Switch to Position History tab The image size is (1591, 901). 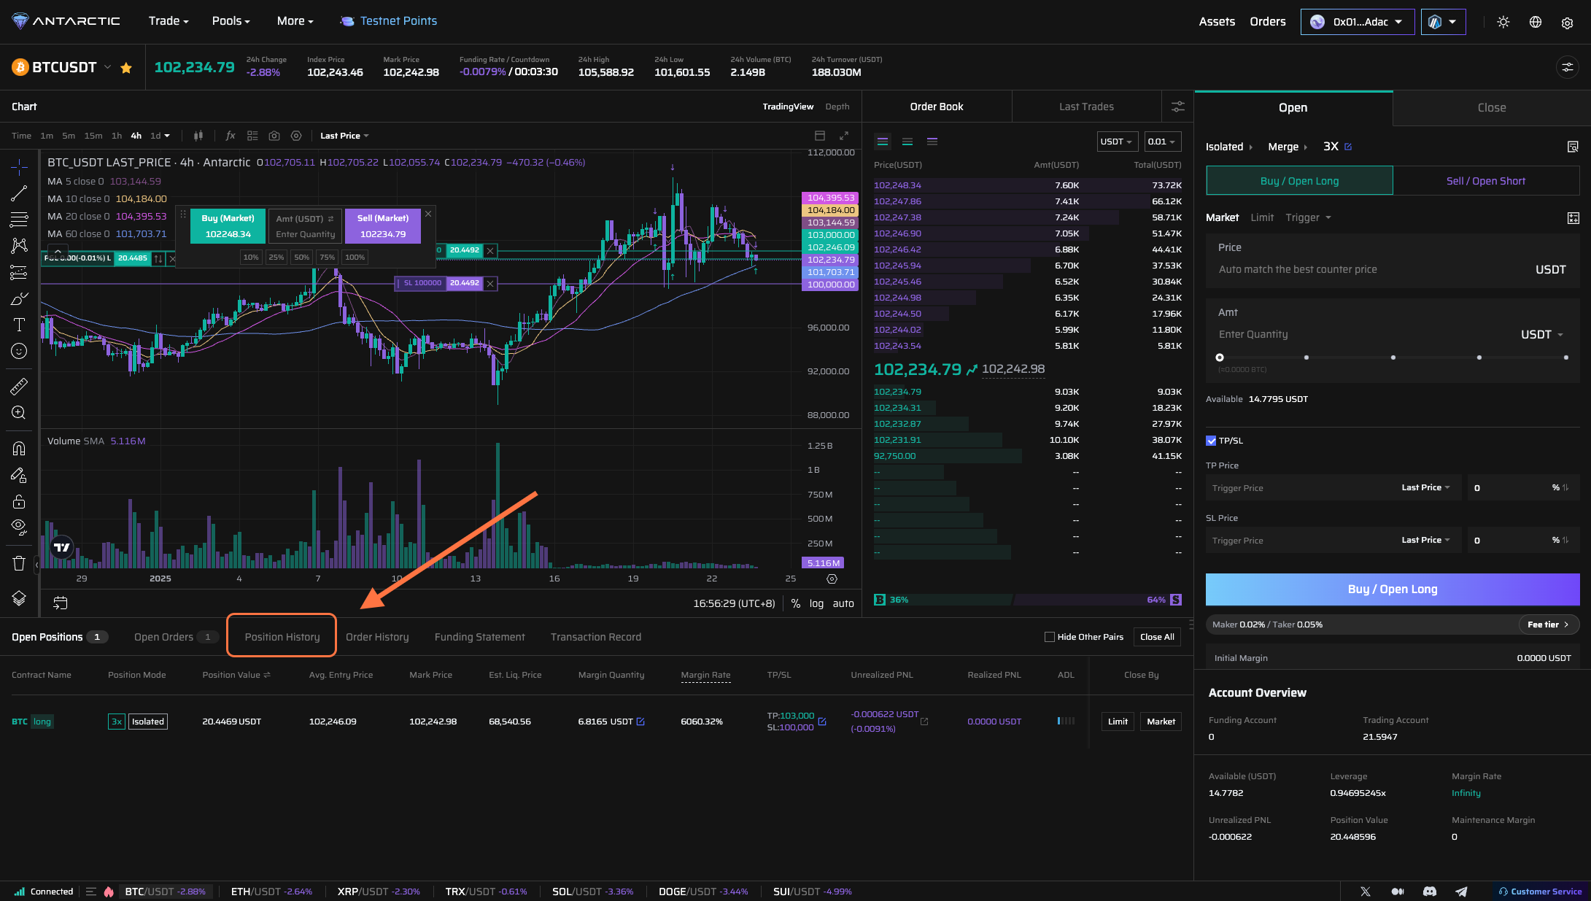click(282, 637)
